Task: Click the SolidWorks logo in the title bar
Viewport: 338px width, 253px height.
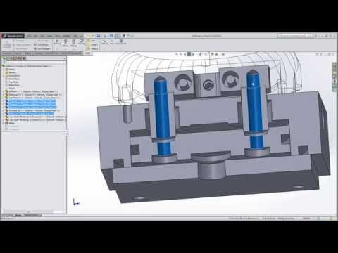Action: pyautogui.click(x=13, y=36)
